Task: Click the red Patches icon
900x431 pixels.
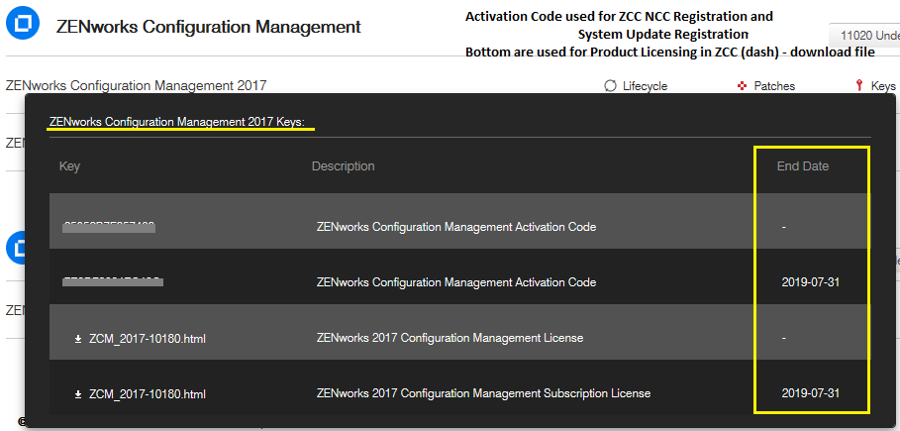Action: (742, 86)
